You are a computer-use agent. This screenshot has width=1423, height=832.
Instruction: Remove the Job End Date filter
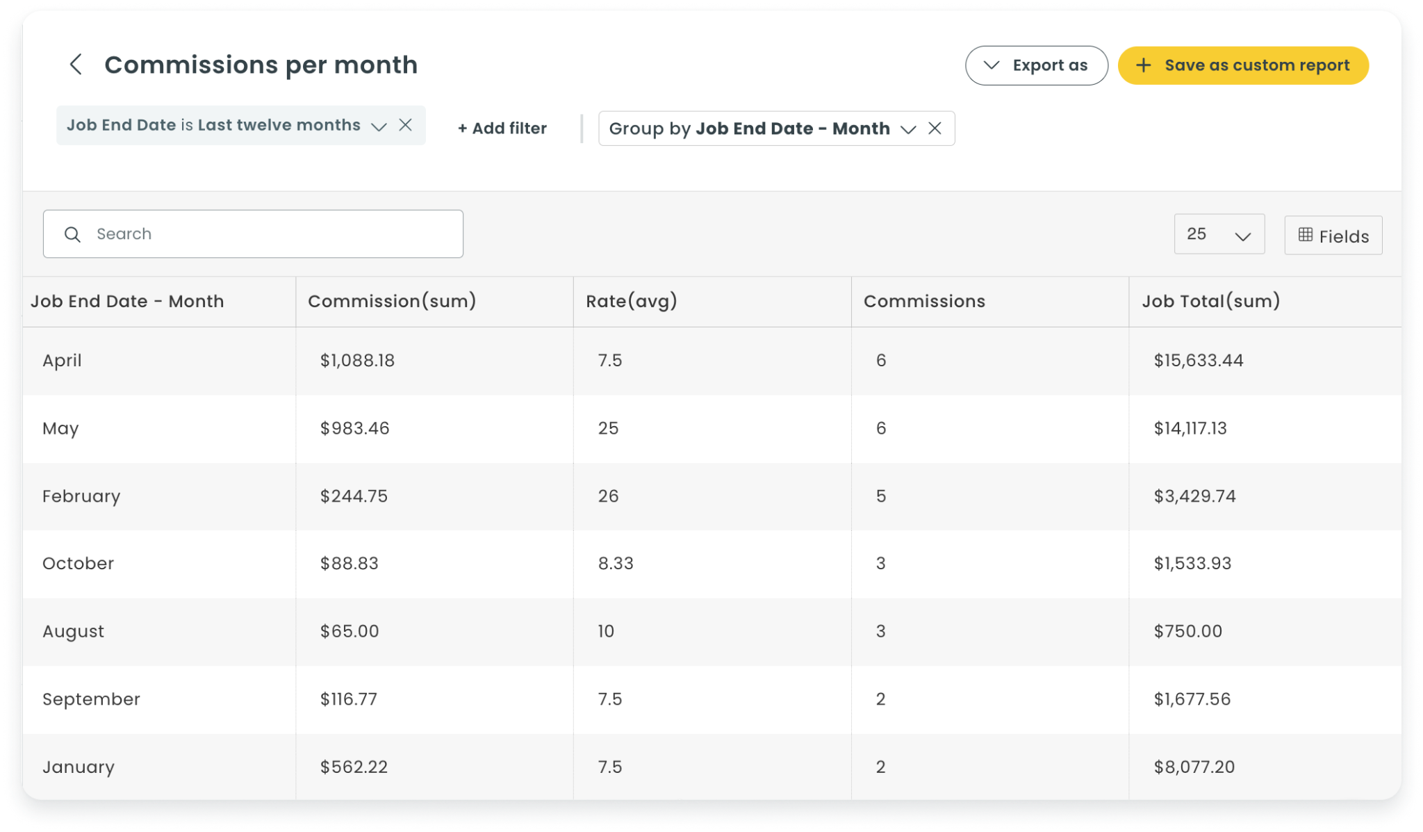click(x=406, y=124)
